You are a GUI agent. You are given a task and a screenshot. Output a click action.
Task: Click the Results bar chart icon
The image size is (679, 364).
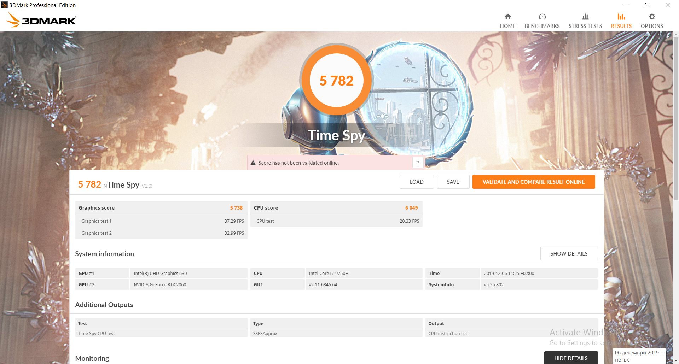pyautogui.click(x=621, y=17)
